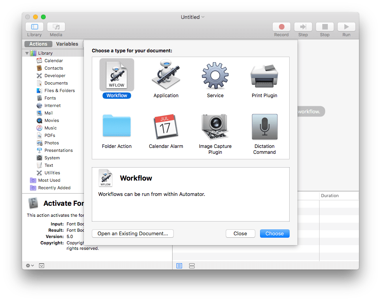Switch to the Actions tab
The image size is (381, 301).
coord(38,44)
